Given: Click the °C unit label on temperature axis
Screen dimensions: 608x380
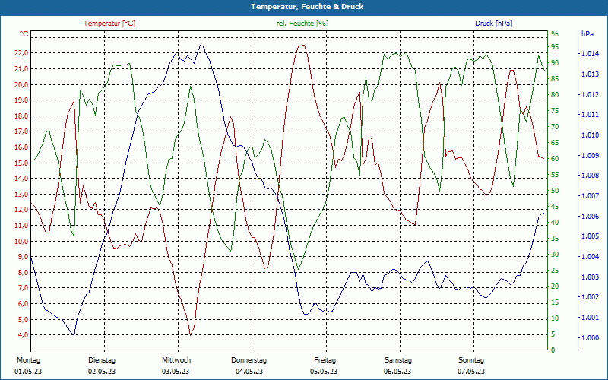Looking at the screenshot, I should pos(24,34).
